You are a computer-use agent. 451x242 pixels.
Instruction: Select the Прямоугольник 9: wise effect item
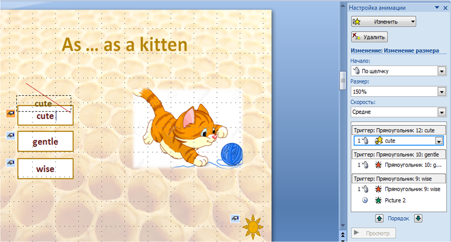pos(412,189)
